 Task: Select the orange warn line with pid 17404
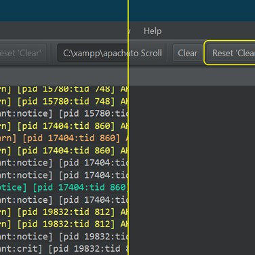(x=64, y=138)
